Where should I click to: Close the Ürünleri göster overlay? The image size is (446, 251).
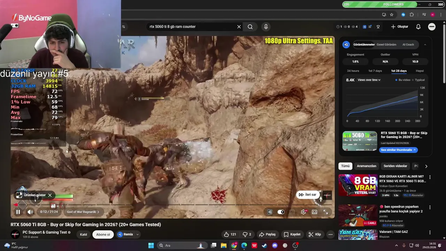point(50,195)
